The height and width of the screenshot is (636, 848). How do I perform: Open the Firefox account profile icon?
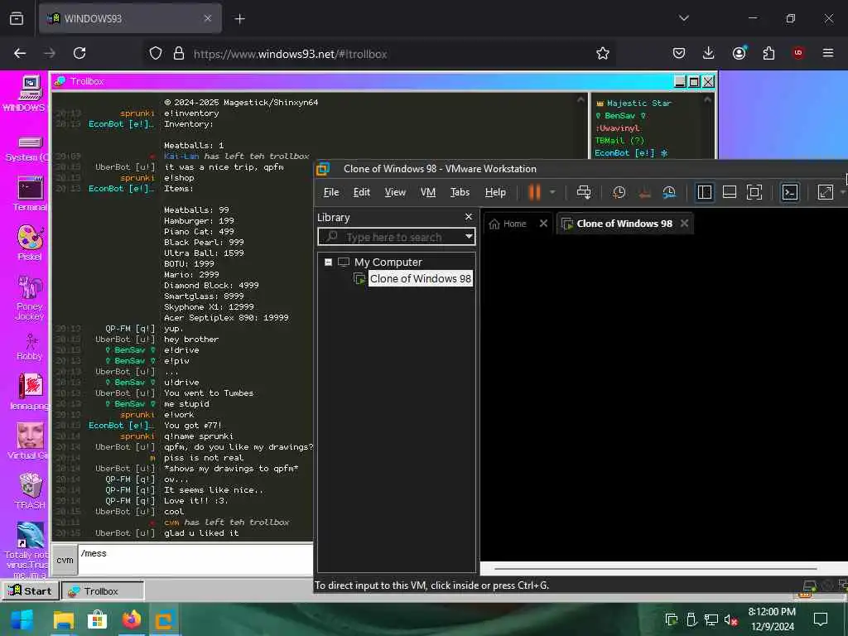[739, 53]
